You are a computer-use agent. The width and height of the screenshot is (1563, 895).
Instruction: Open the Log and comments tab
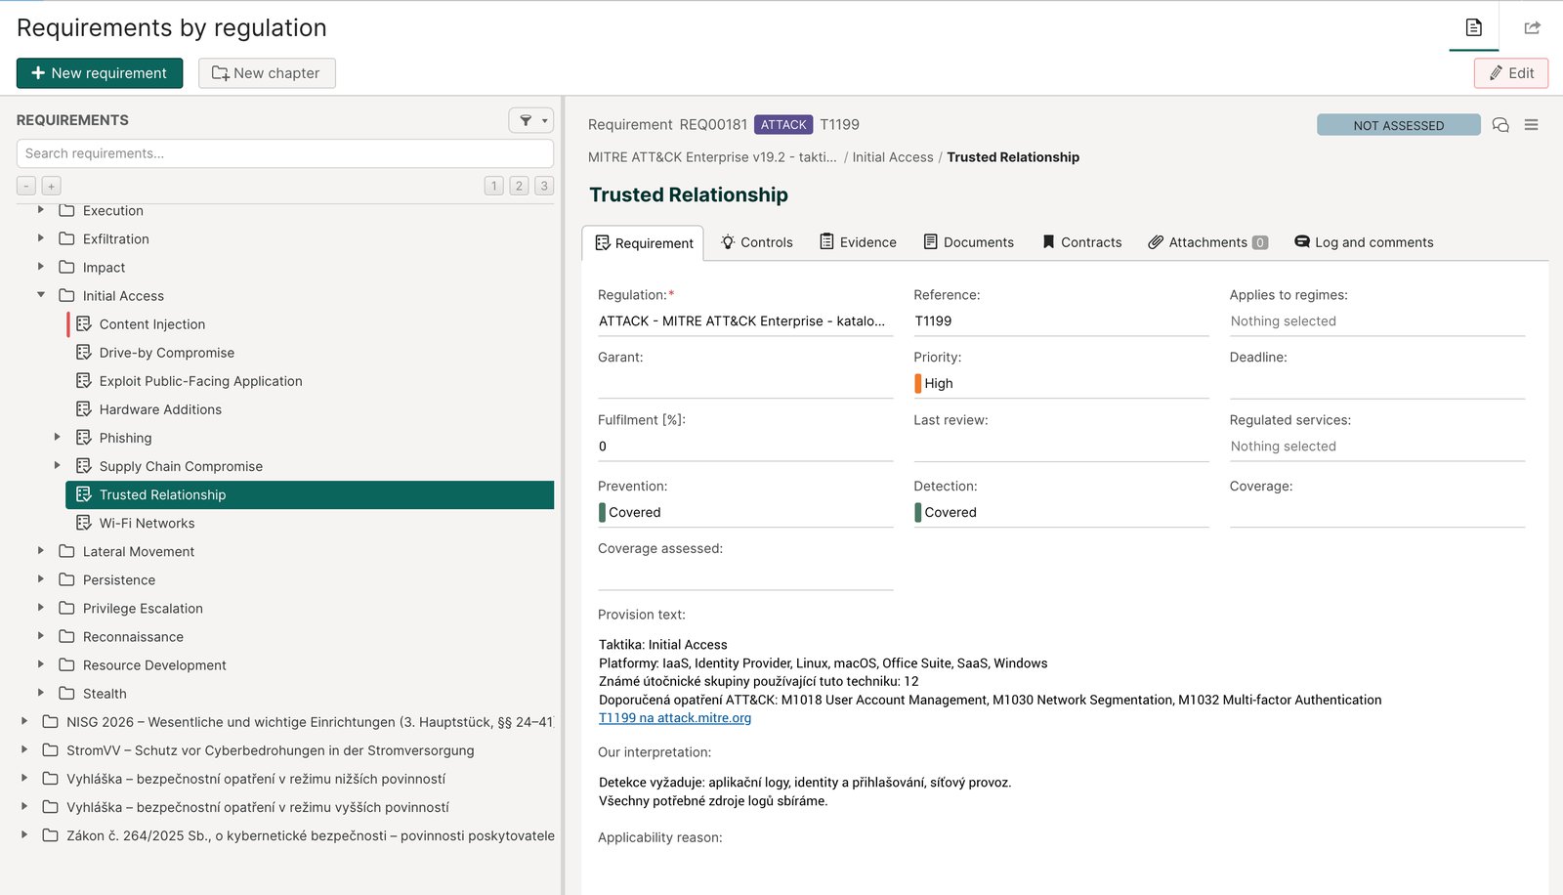pyautogui.click(x=1364, y=242)
